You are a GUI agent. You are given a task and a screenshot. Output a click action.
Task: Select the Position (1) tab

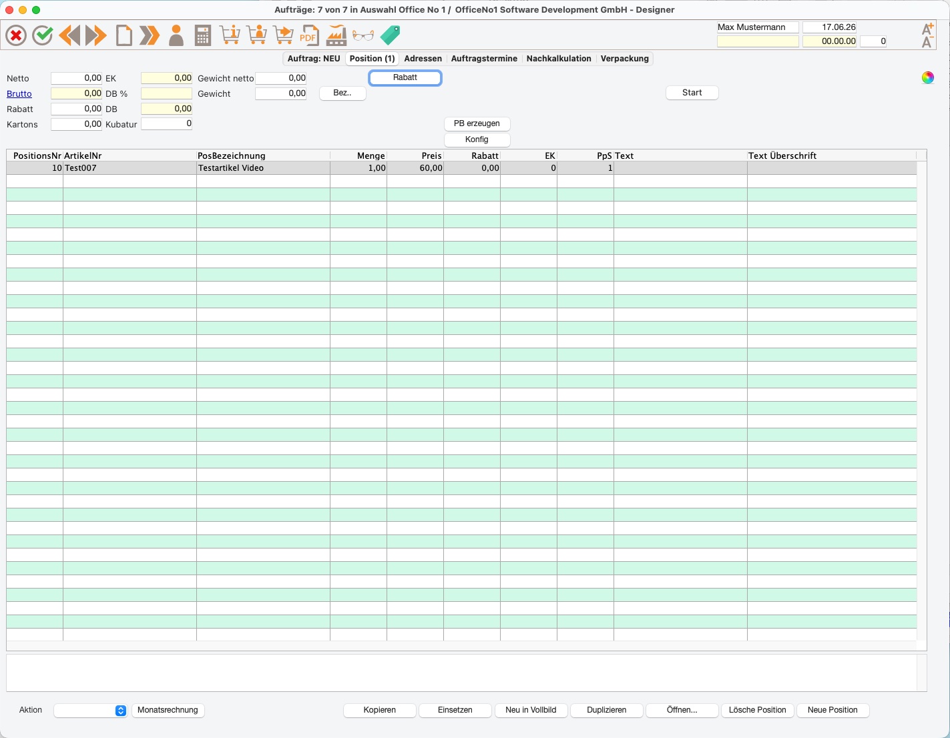coord(372,59)
